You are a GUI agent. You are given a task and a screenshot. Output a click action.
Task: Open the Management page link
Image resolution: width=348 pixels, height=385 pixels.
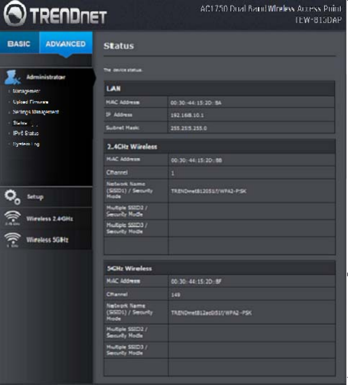point(26,91)
